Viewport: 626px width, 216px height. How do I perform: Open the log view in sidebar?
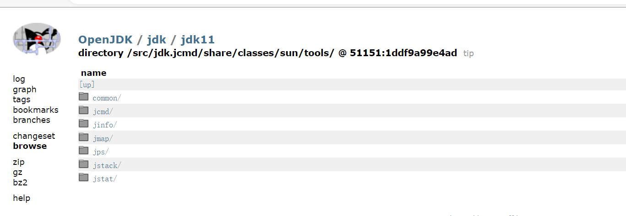pos(19,79)
